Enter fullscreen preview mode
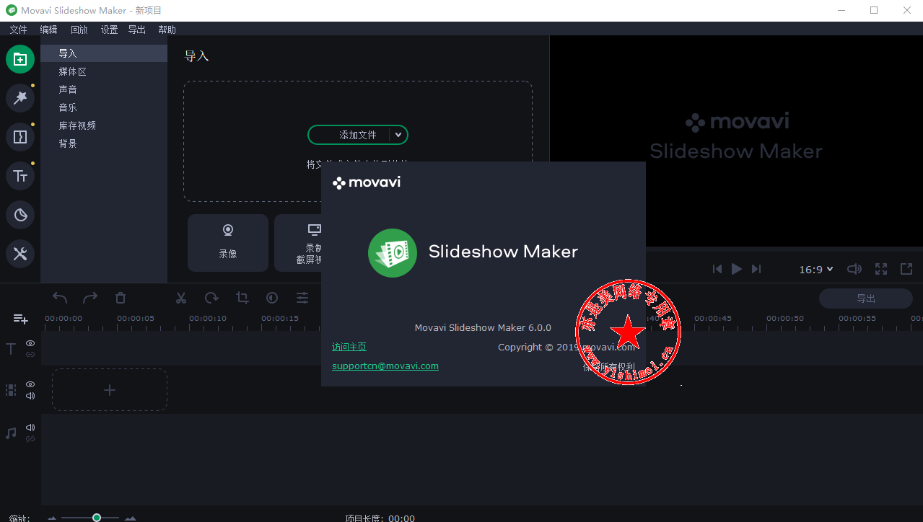 [881, 269]
